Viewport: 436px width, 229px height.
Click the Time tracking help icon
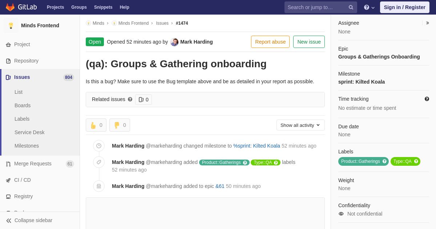(x=427, y=99)
